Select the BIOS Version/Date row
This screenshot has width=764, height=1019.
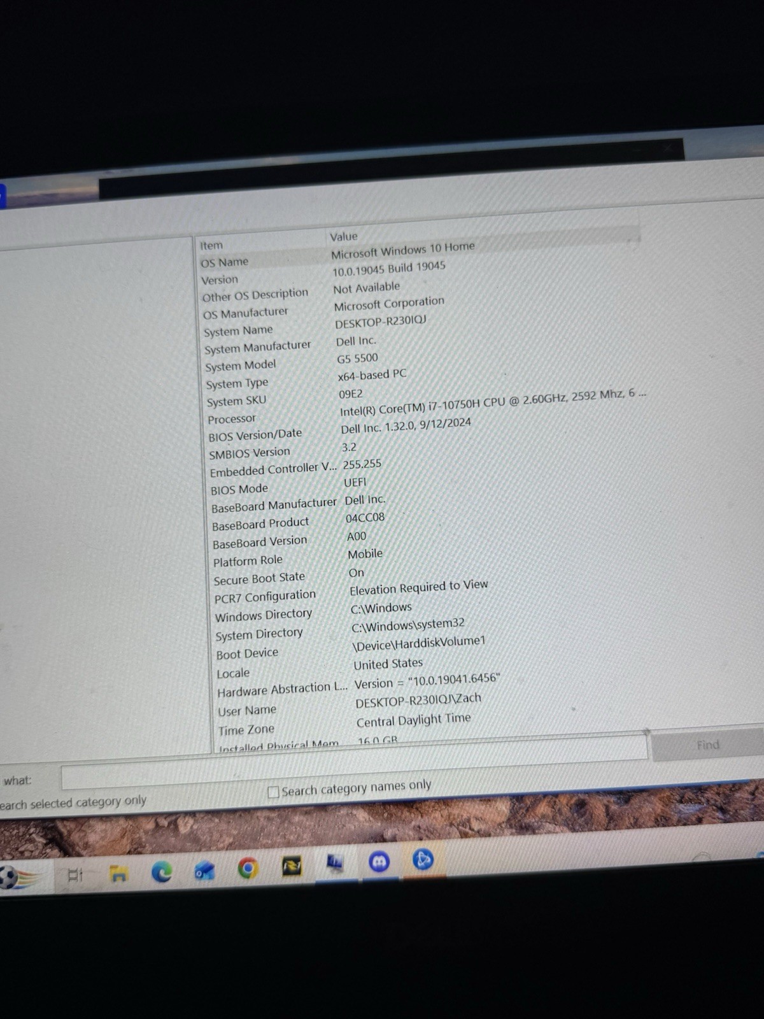[255, 435]
